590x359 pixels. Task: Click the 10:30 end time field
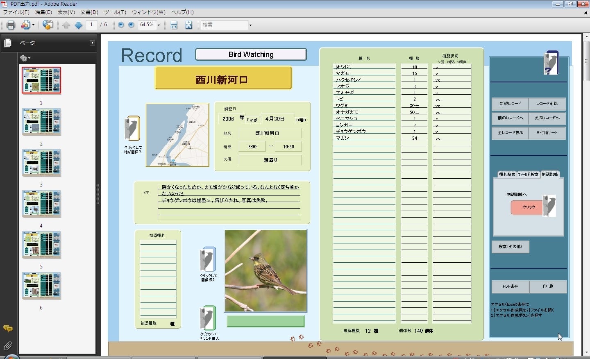pos(288,146)
